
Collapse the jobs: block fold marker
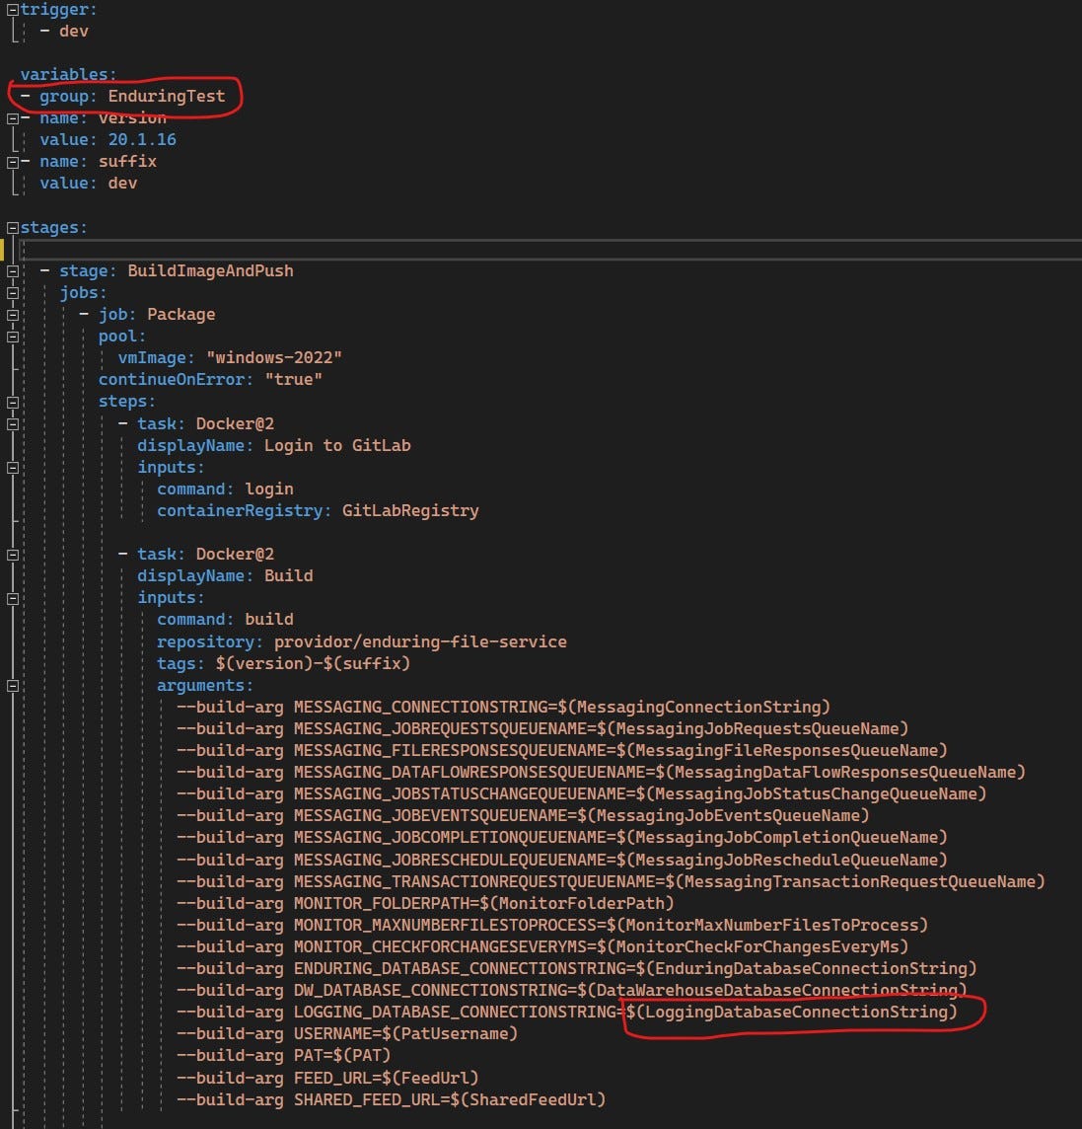click(x=12, y=293)
